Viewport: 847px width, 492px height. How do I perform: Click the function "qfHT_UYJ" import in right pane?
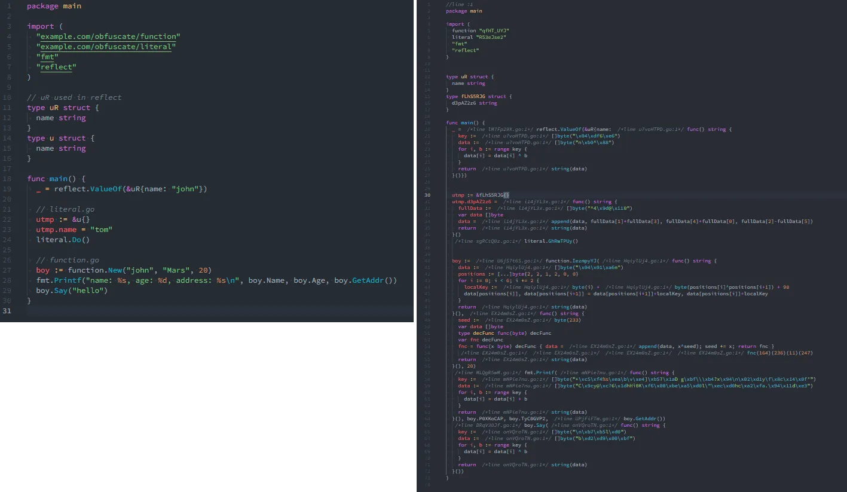[x=481, y=30]
